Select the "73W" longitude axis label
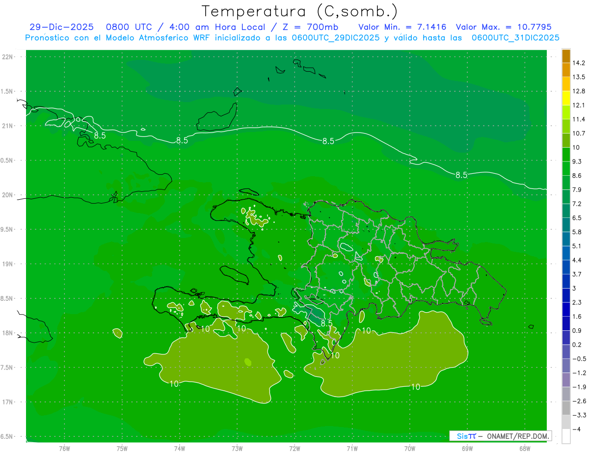The width and height of the screenshot is (589, 455). click(237, 448)
